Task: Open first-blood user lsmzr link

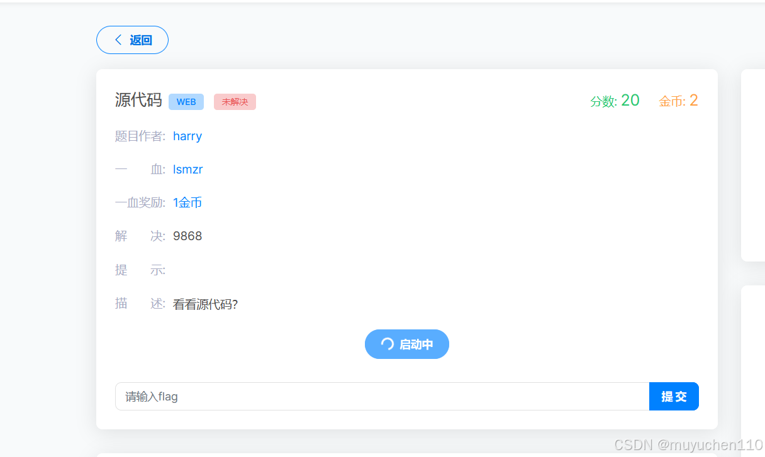Action: point(188,169)
